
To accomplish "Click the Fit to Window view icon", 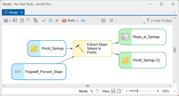I will point(113,91).
